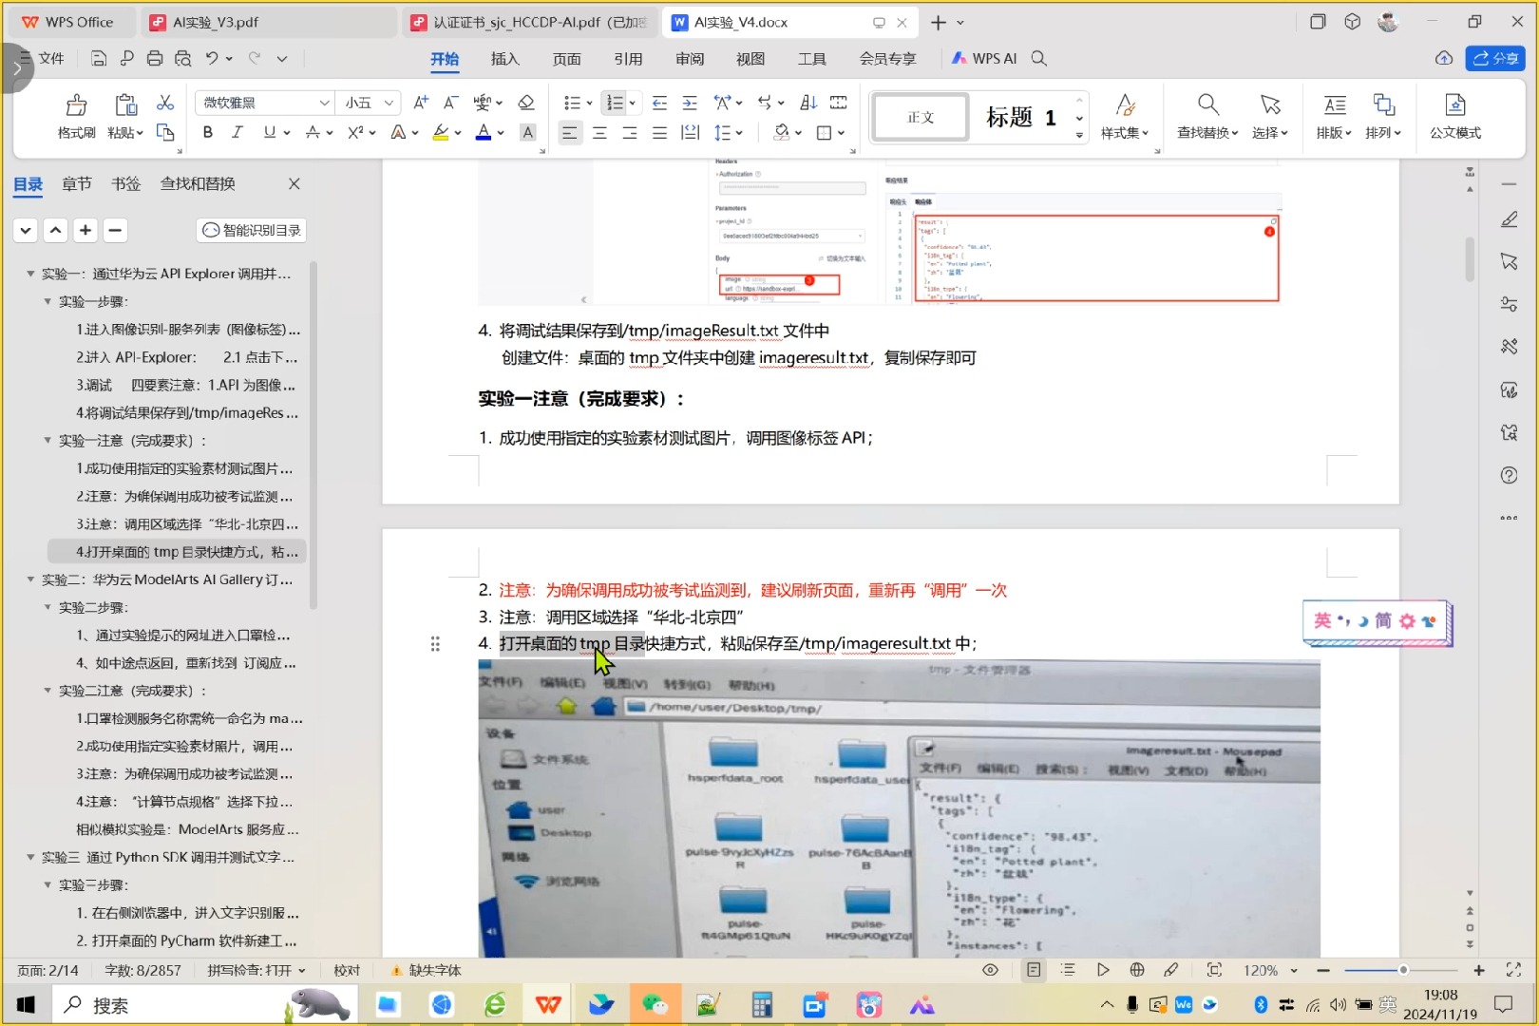Open the 排版 layout tool

coord(1335,116)
